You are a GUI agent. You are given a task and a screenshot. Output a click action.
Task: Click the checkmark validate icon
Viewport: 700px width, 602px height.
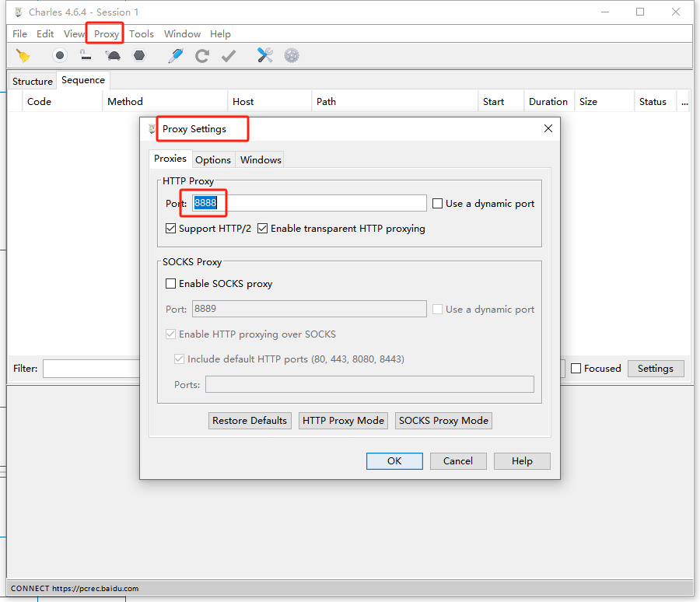tap(229, 56)
